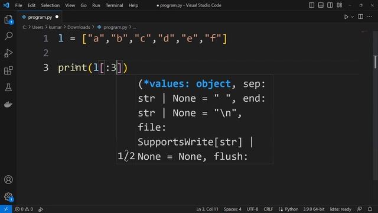378x213 pixels.
Task: Run the Python file with play button
Action: point(346,17)
